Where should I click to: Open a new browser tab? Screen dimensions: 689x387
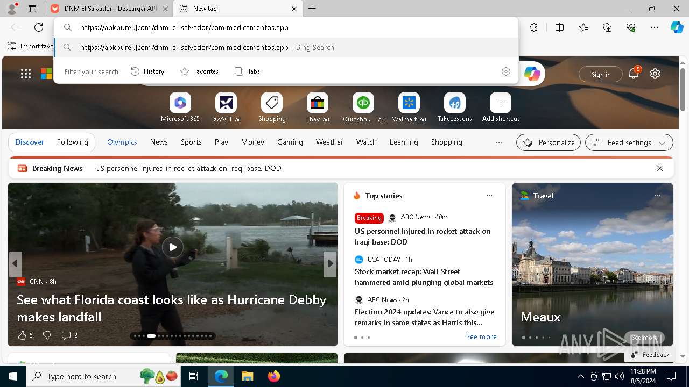pos(312,9)
